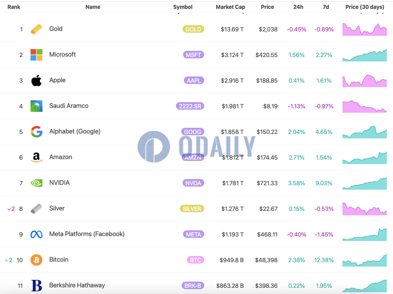Click Silver's 30-day price chart
This screenshot has width=393, height=294.
365,209
